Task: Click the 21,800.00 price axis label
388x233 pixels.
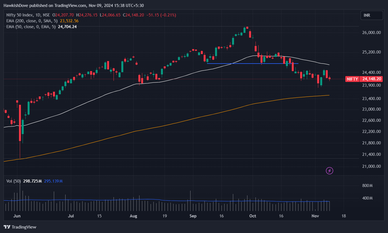Action: coord(371,143)
